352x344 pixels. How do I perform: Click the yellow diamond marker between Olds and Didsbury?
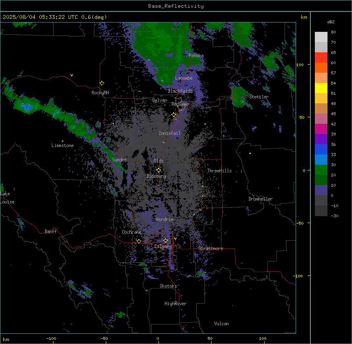tap(158, 170)
